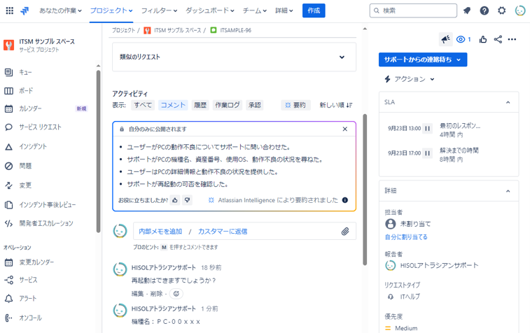Open the app switcher grid icon
The image size is (530, 333).
coord(9,10)
